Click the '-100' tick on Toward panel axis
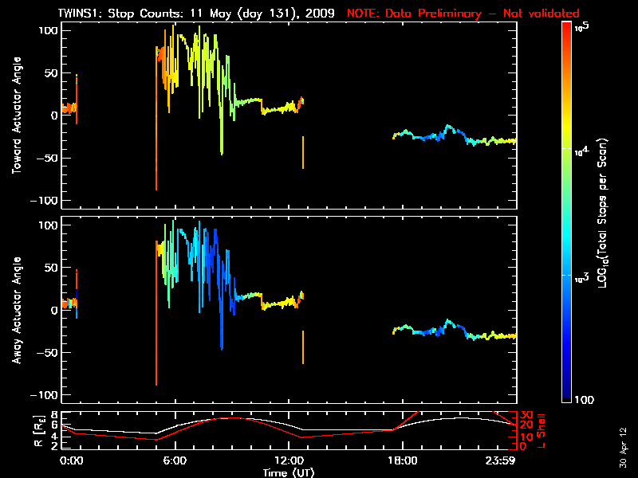 [44, 201]
